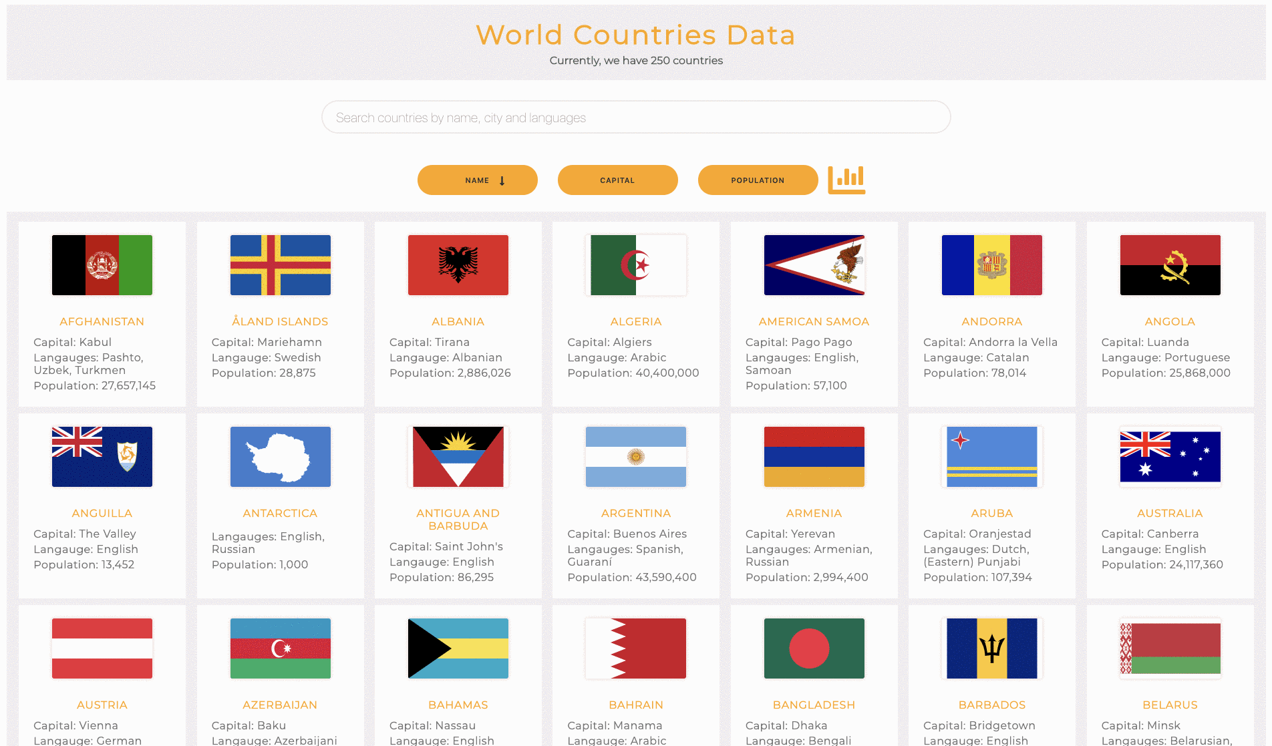Sort the list by NAME

click(x=477, y=180)
